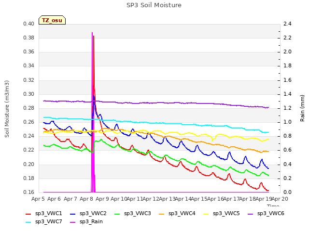This screenshot has width=309, height=231.
Task: Click the Apr 5 x-axis tick label
Action: (x=38, y=199)
